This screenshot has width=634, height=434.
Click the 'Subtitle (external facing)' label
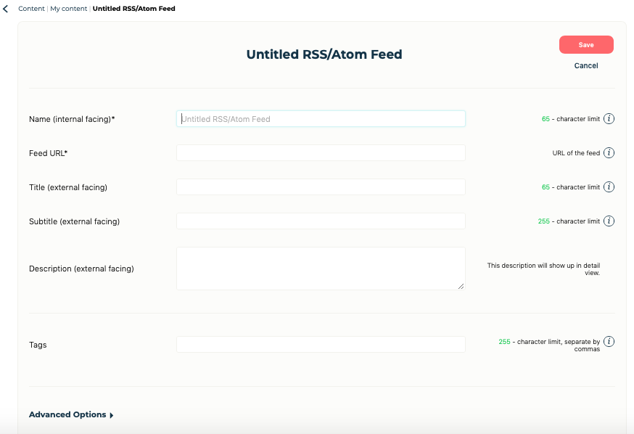[75, 221]
